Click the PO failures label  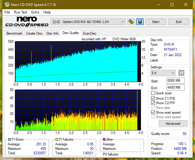(111, 154)
